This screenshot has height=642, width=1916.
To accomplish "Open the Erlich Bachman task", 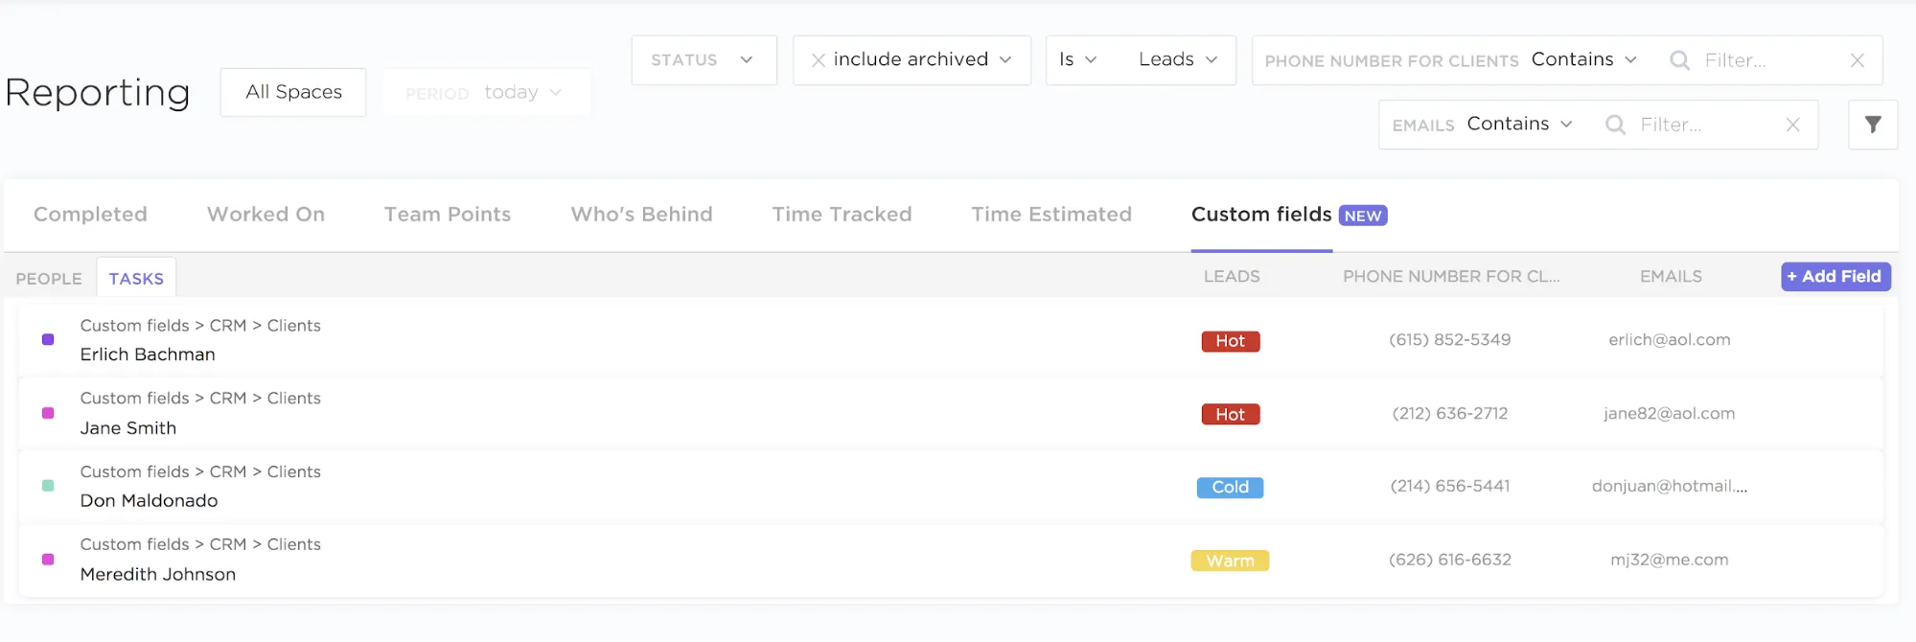I will click(x=148, y=355).
